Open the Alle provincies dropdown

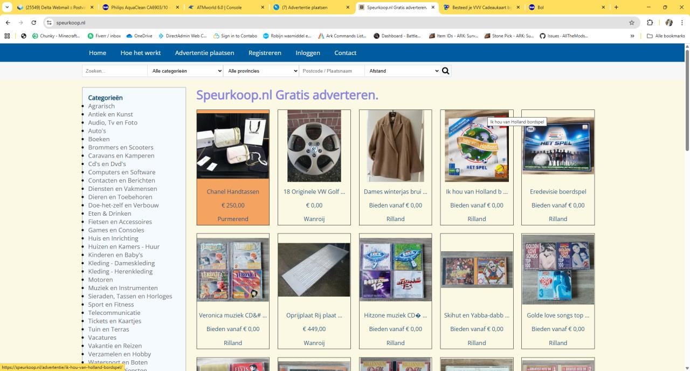[261, 71]
